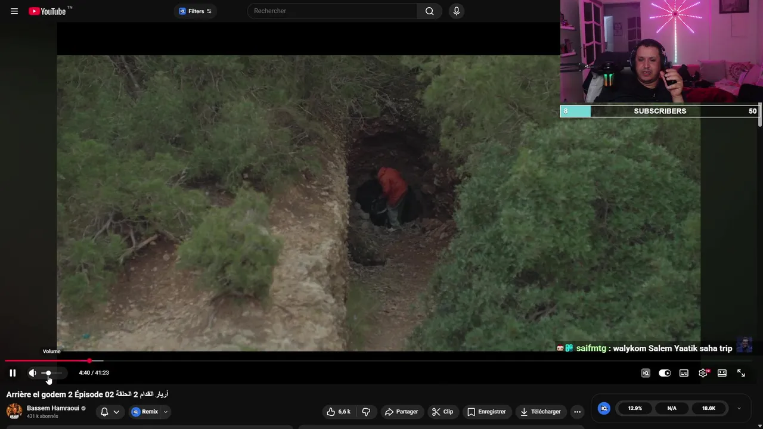Image resolution: width=763 pixels, height=429 pixels.
Task: Click the 431 k abonnés subscriber count
Action: click(42, 416)
